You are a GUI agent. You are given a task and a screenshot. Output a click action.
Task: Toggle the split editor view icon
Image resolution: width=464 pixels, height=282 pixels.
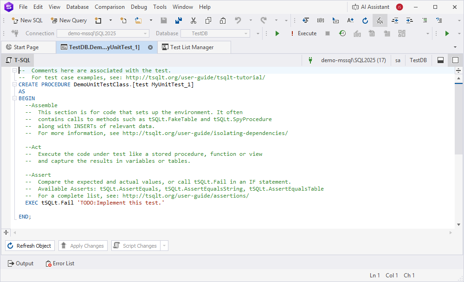point(441,60)
